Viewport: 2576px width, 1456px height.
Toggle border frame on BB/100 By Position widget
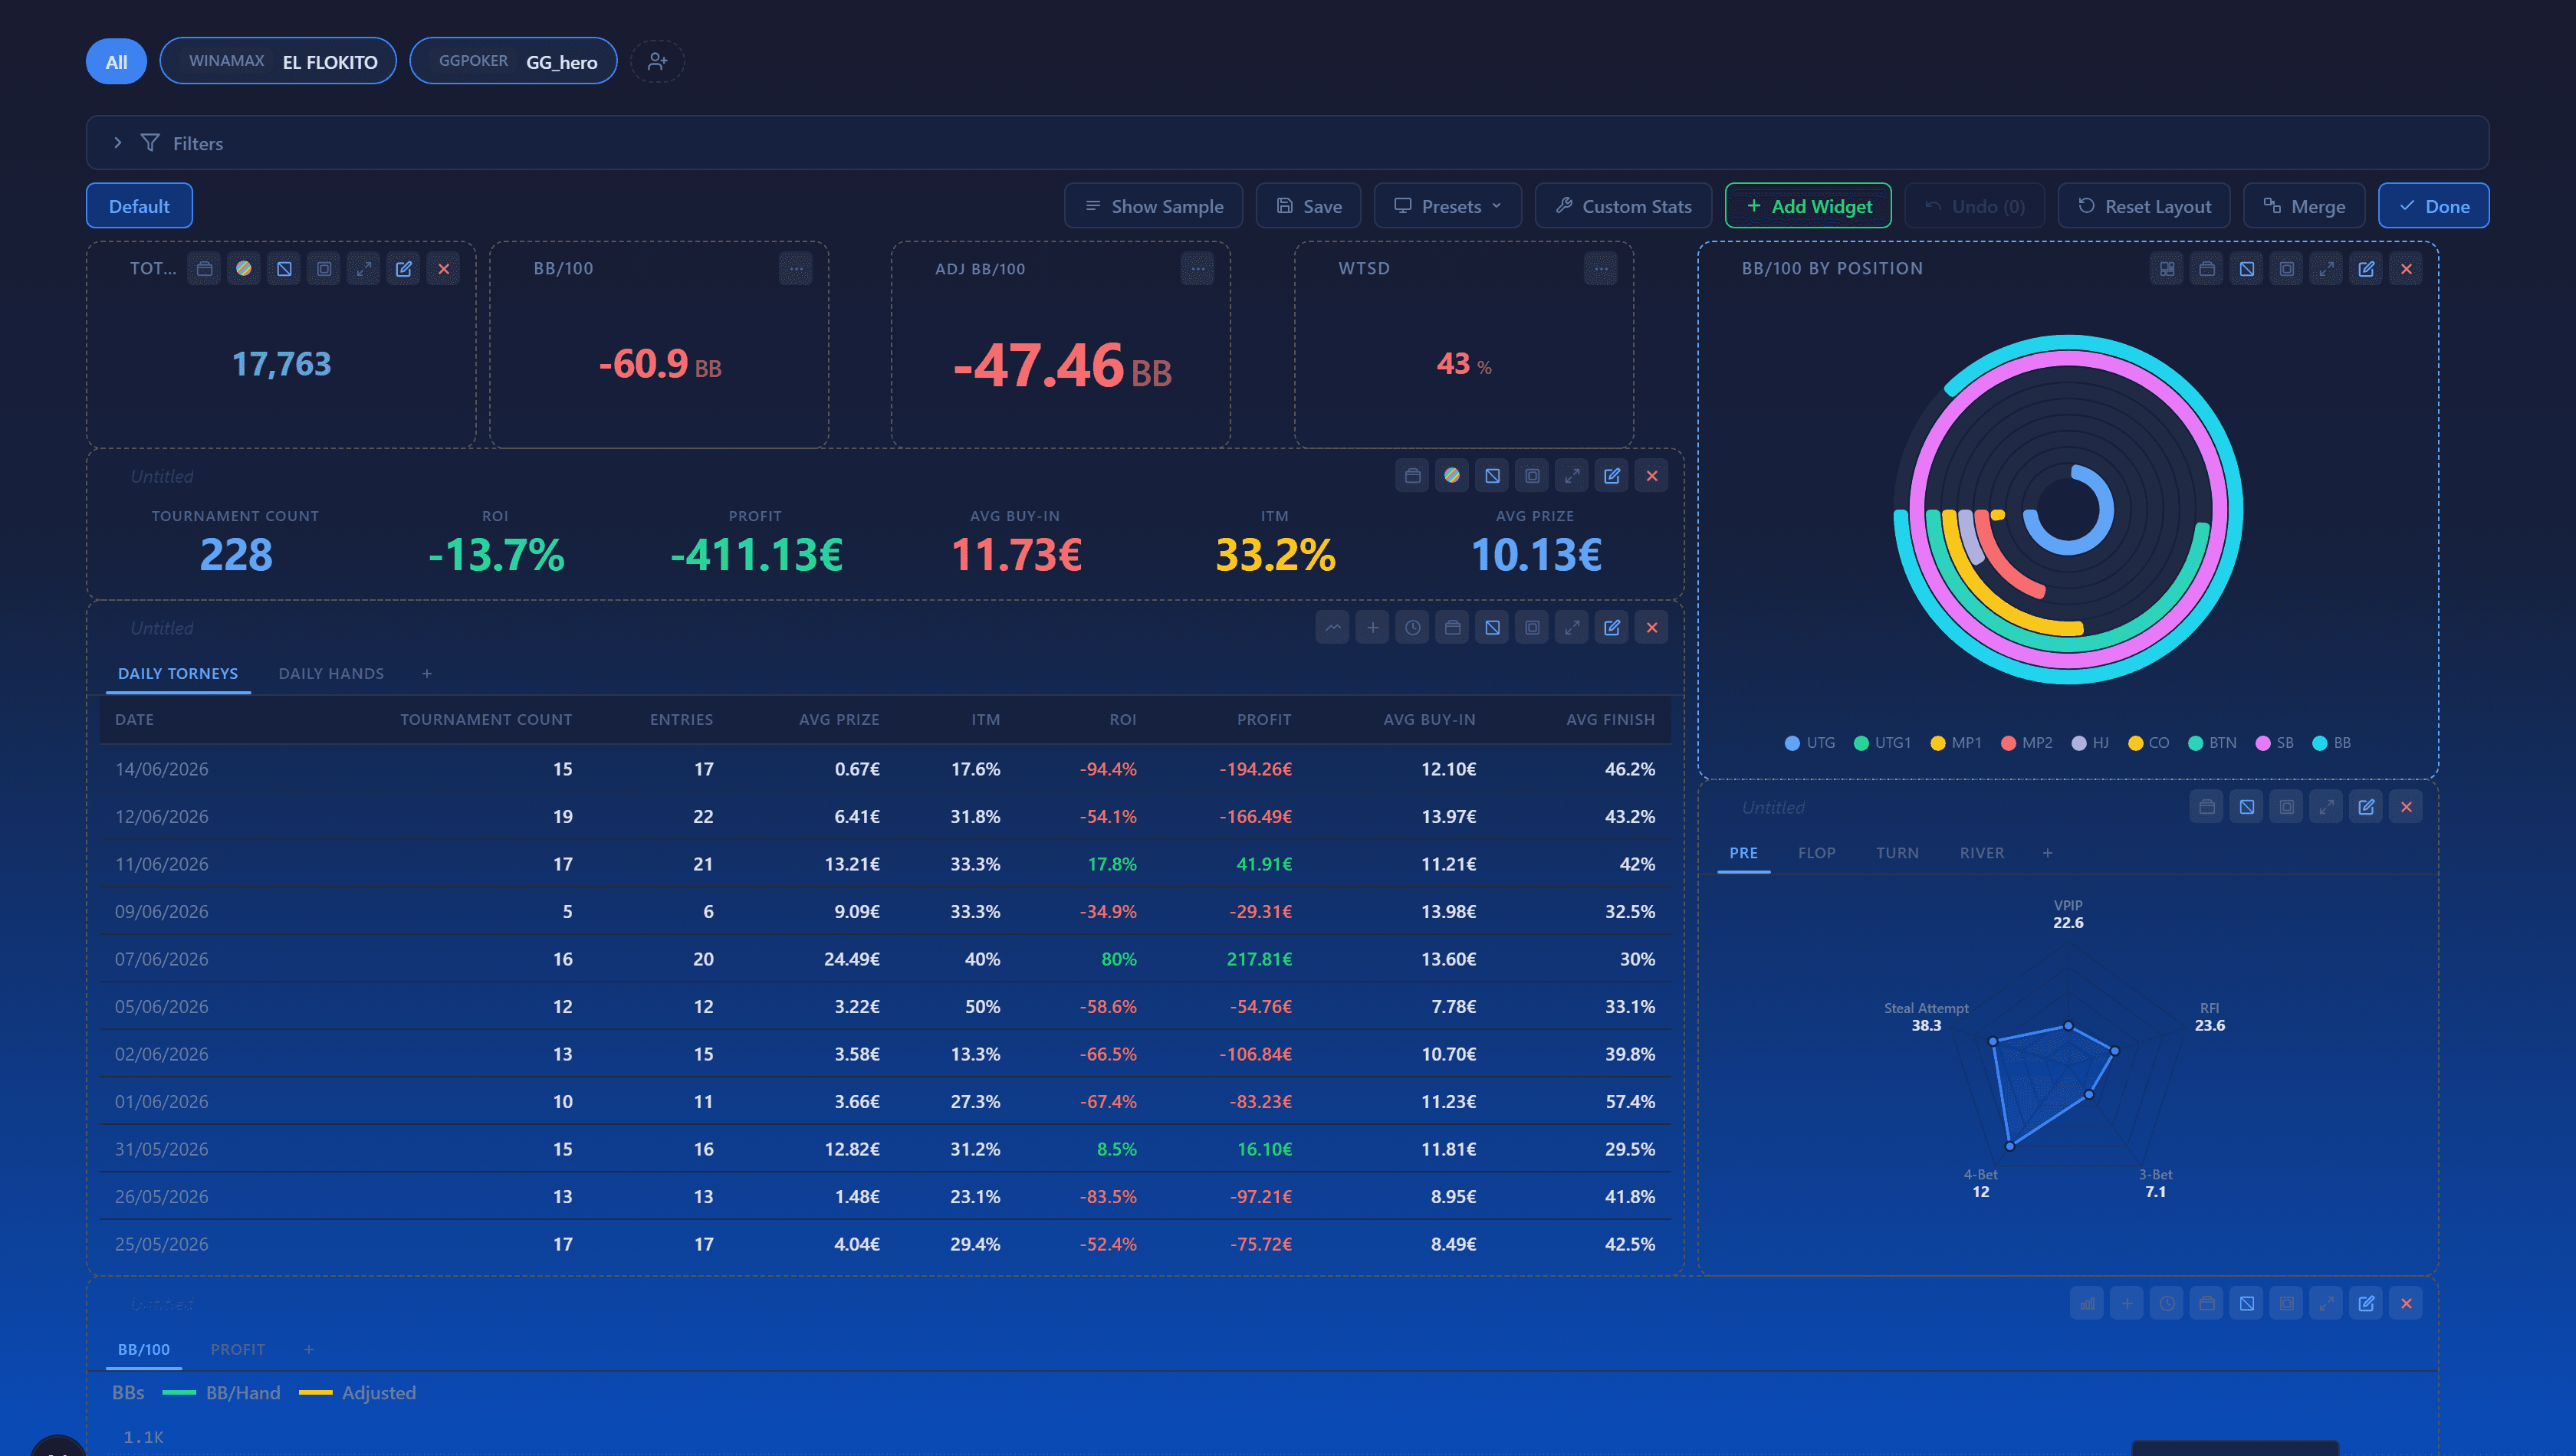coord(2287,269)
